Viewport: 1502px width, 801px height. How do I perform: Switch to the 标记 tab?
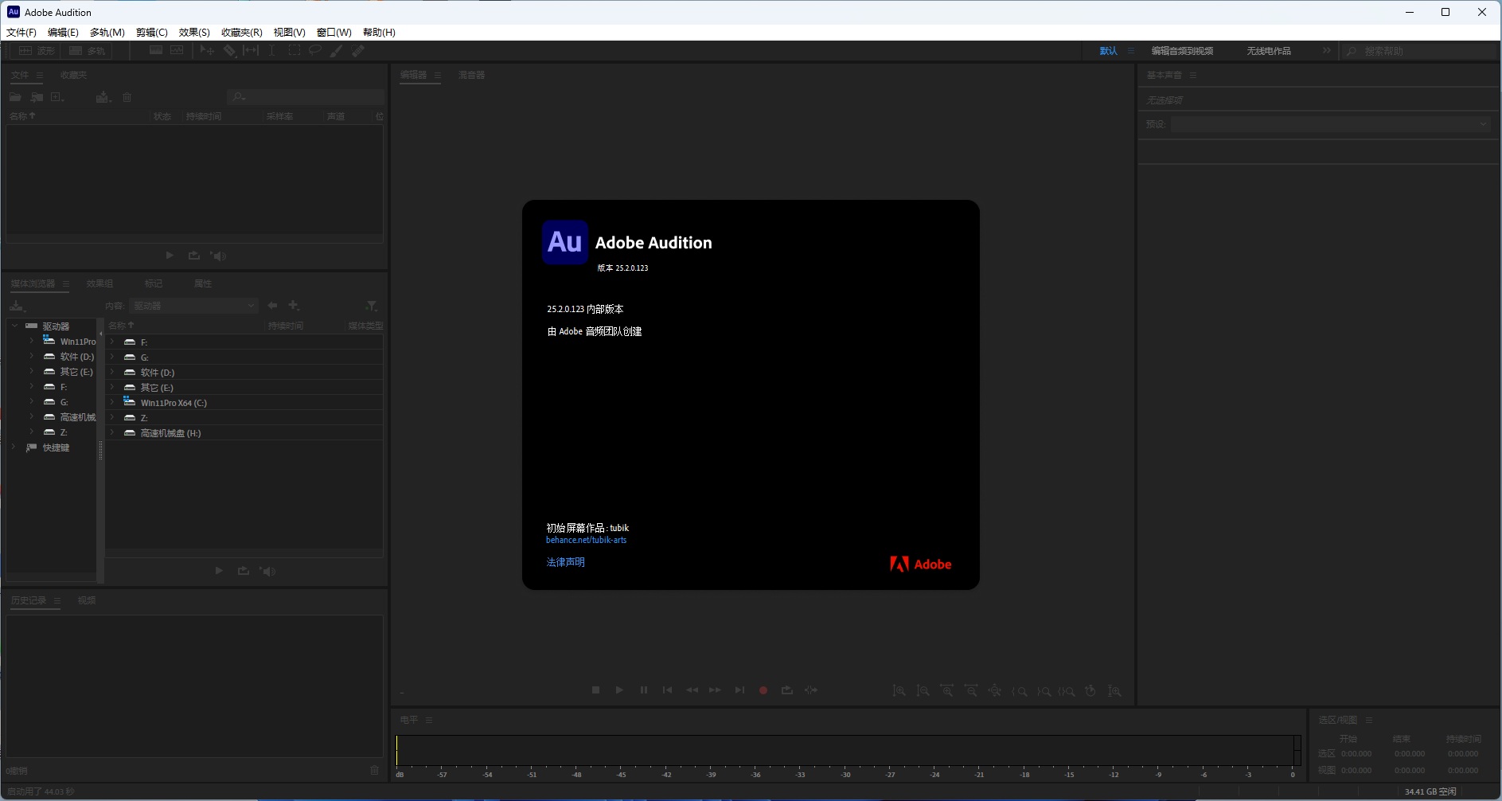[154, 283]
